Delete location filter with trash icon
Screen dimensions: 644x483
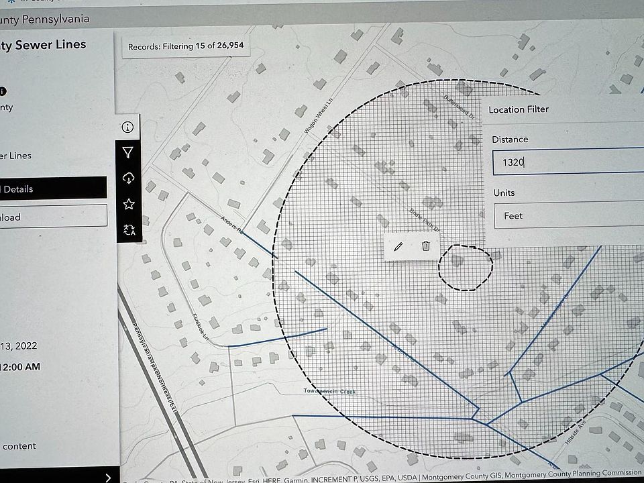click(425, 246)
